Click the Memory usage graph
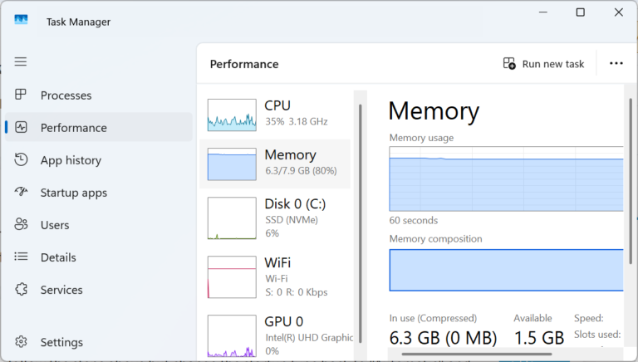 click(506, 179)
